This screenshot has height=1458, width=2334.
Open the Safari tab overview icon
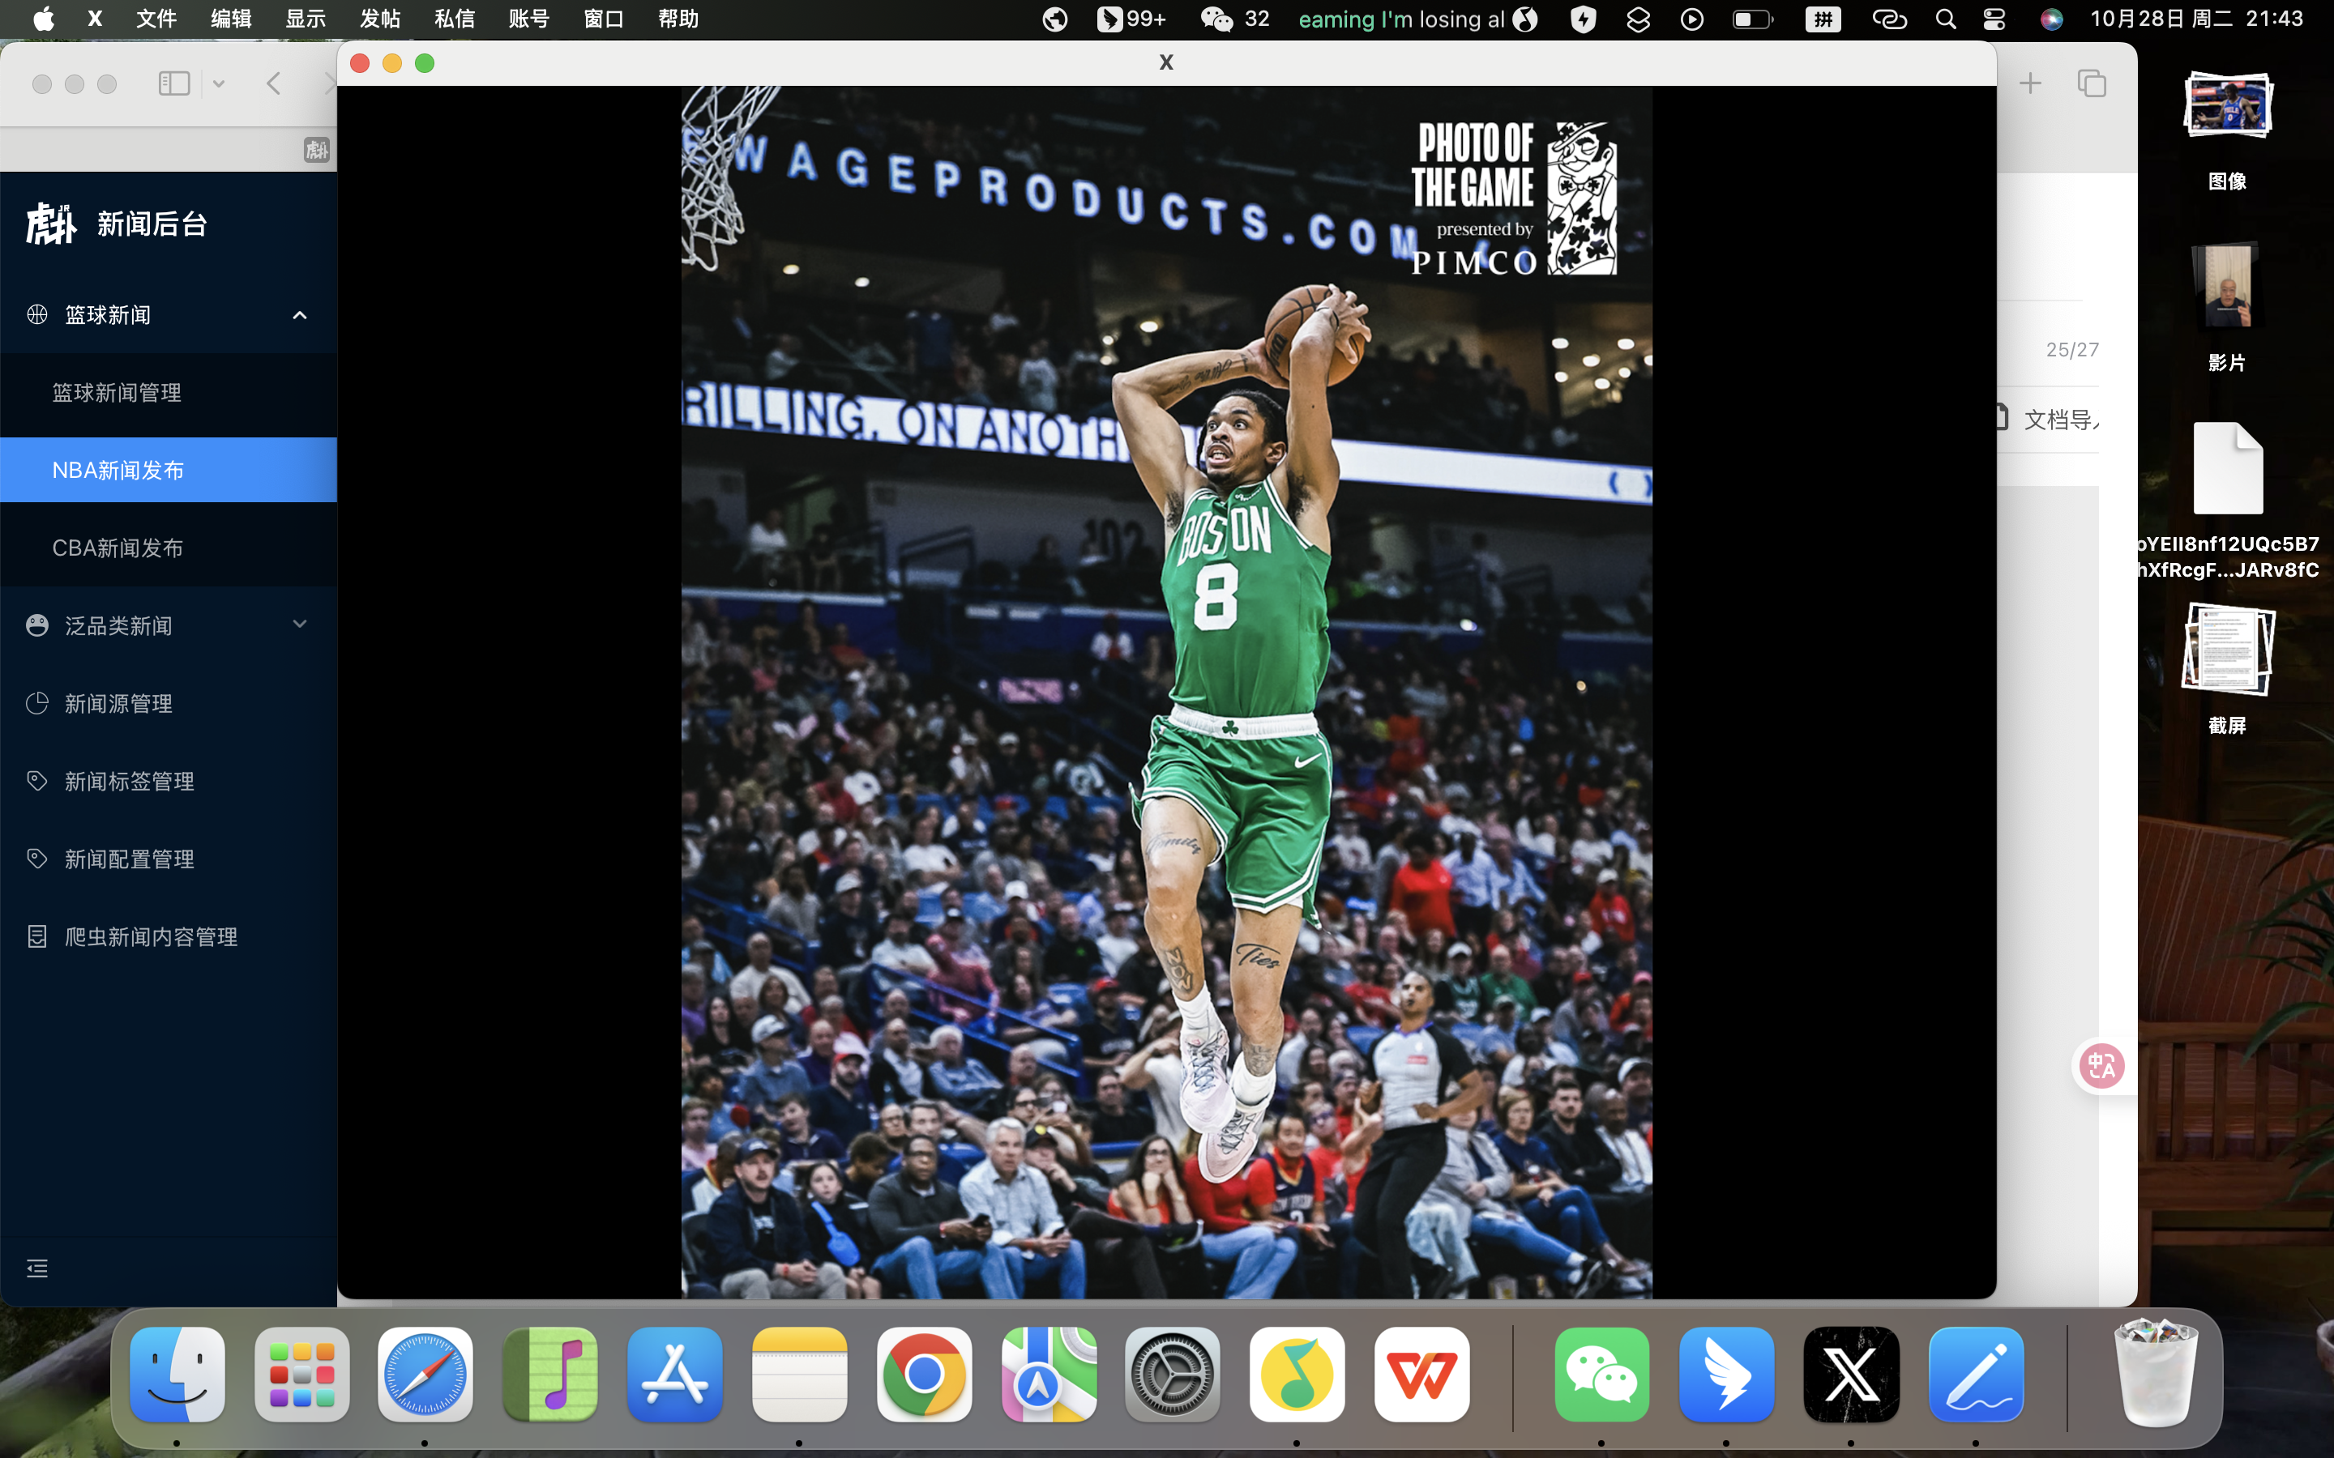point(2091,84)
